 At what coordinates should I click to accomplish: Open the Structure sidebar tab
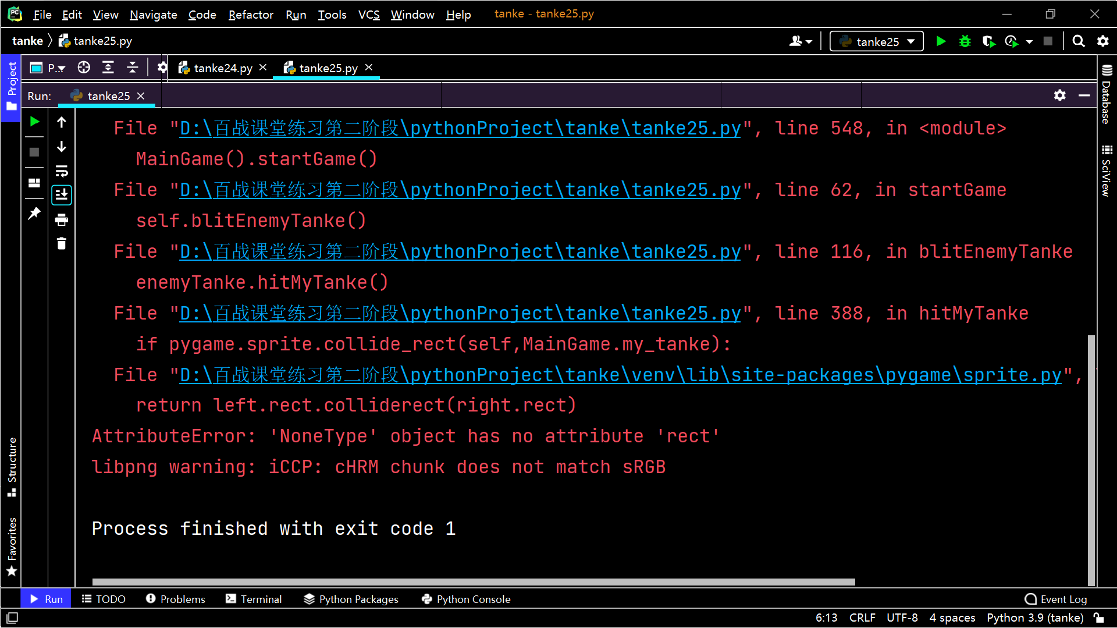point(12,466)
